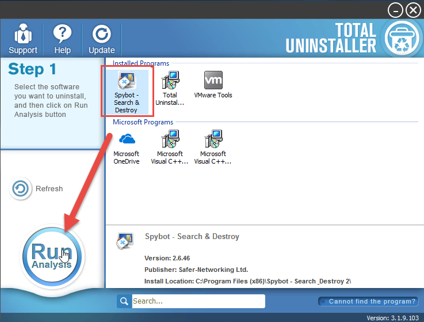Open the Support section
Image resolution: width=424 pixels, height=322 pixels.
[22, 39]
